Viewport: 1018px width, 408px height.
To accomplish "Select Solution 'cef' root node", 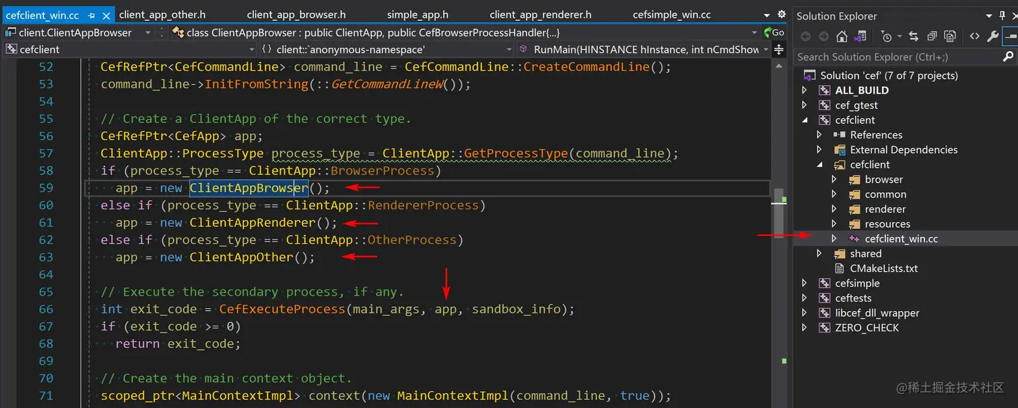I will (889, 75).
